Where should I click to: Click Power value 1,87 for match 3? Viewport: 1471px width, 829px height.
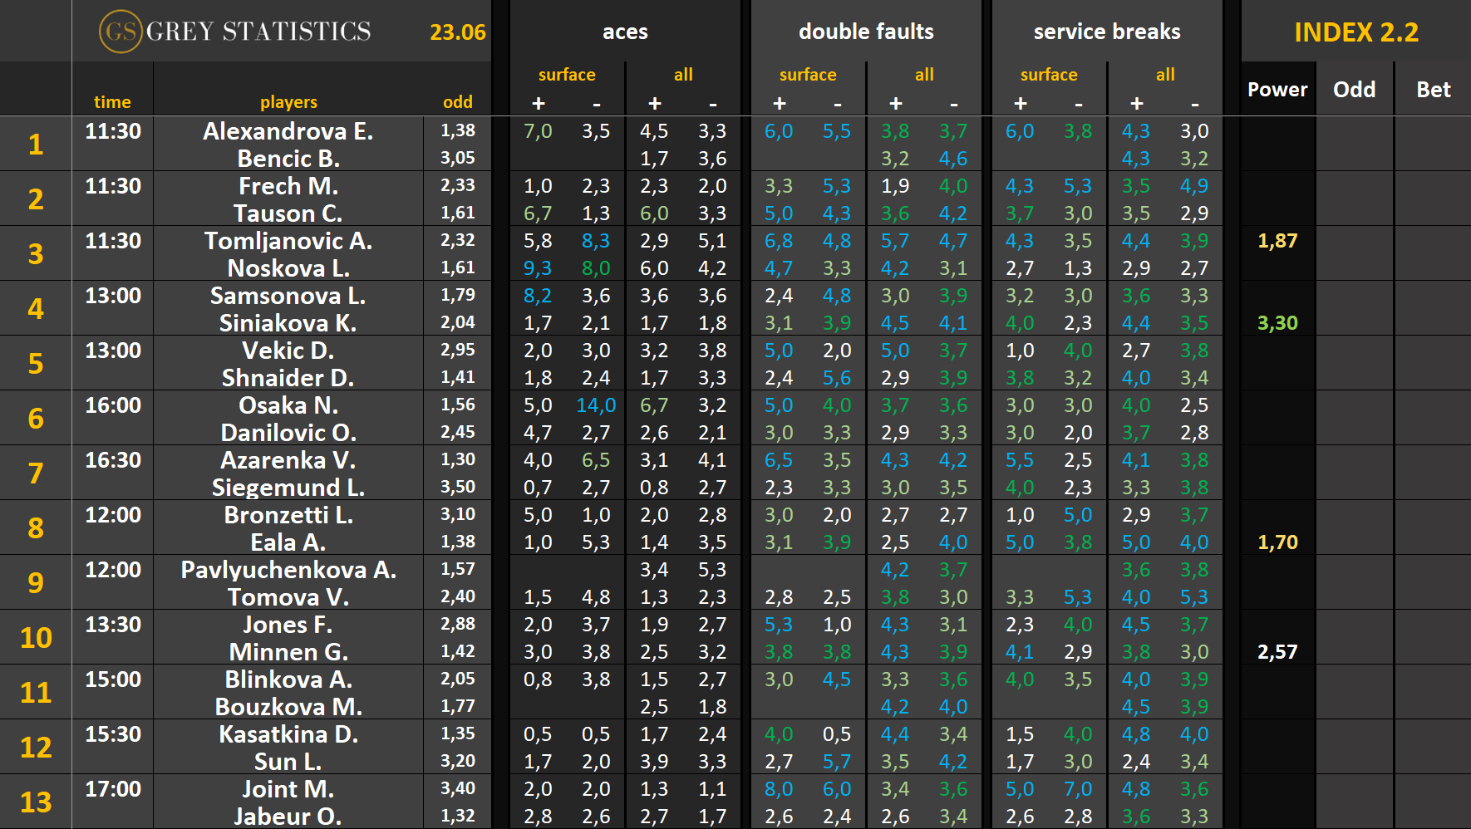pyautogui.click(x=1277, y=241)
